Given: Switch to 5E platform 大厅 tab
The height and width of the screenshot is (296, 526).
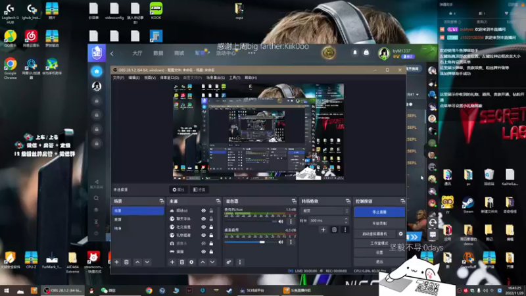Looking at the screenshot, I should pos(137,53).
